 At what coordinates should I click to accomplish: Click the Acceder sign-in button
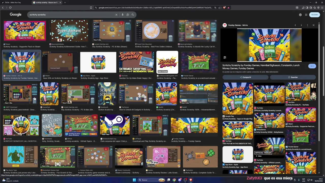(315, 14)
